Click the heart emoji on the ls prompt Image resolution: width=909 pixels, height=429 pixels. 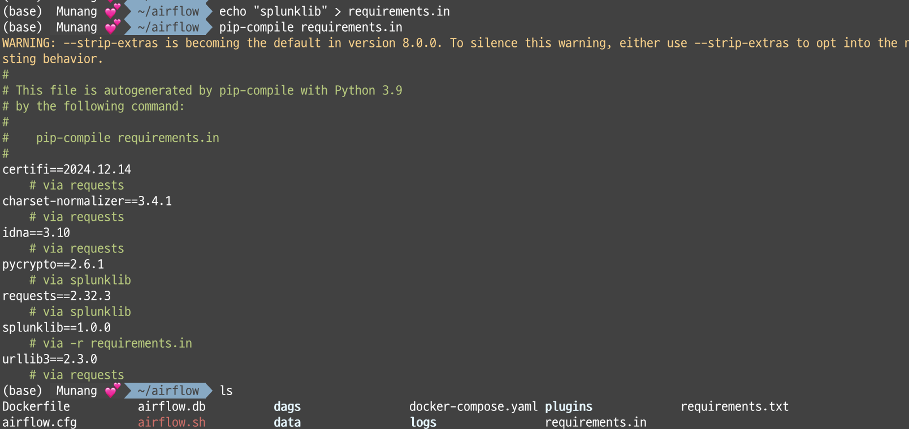[113, 390]
